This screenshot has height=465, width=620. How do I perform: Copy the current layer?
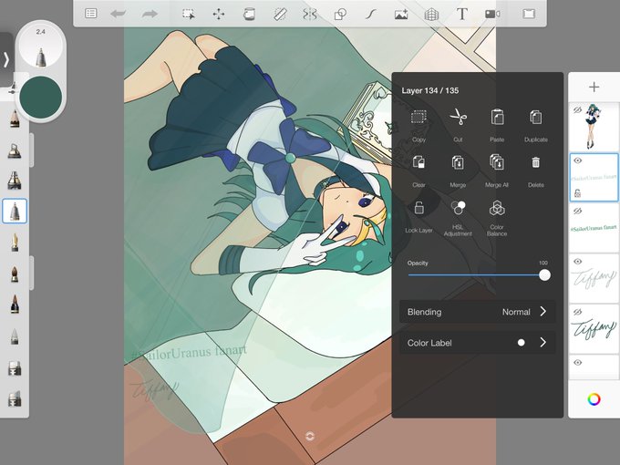coord(418,126)
